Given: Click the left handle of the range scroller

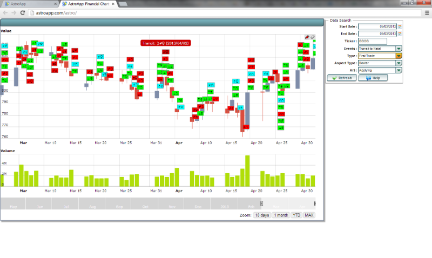Looking at the screenshot, I should (x=261, y=203).
